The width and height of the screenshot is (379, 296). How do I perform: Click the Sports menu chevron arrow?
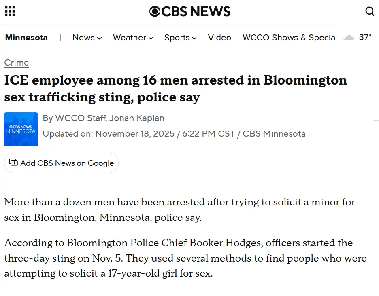[x=194, y=38]
